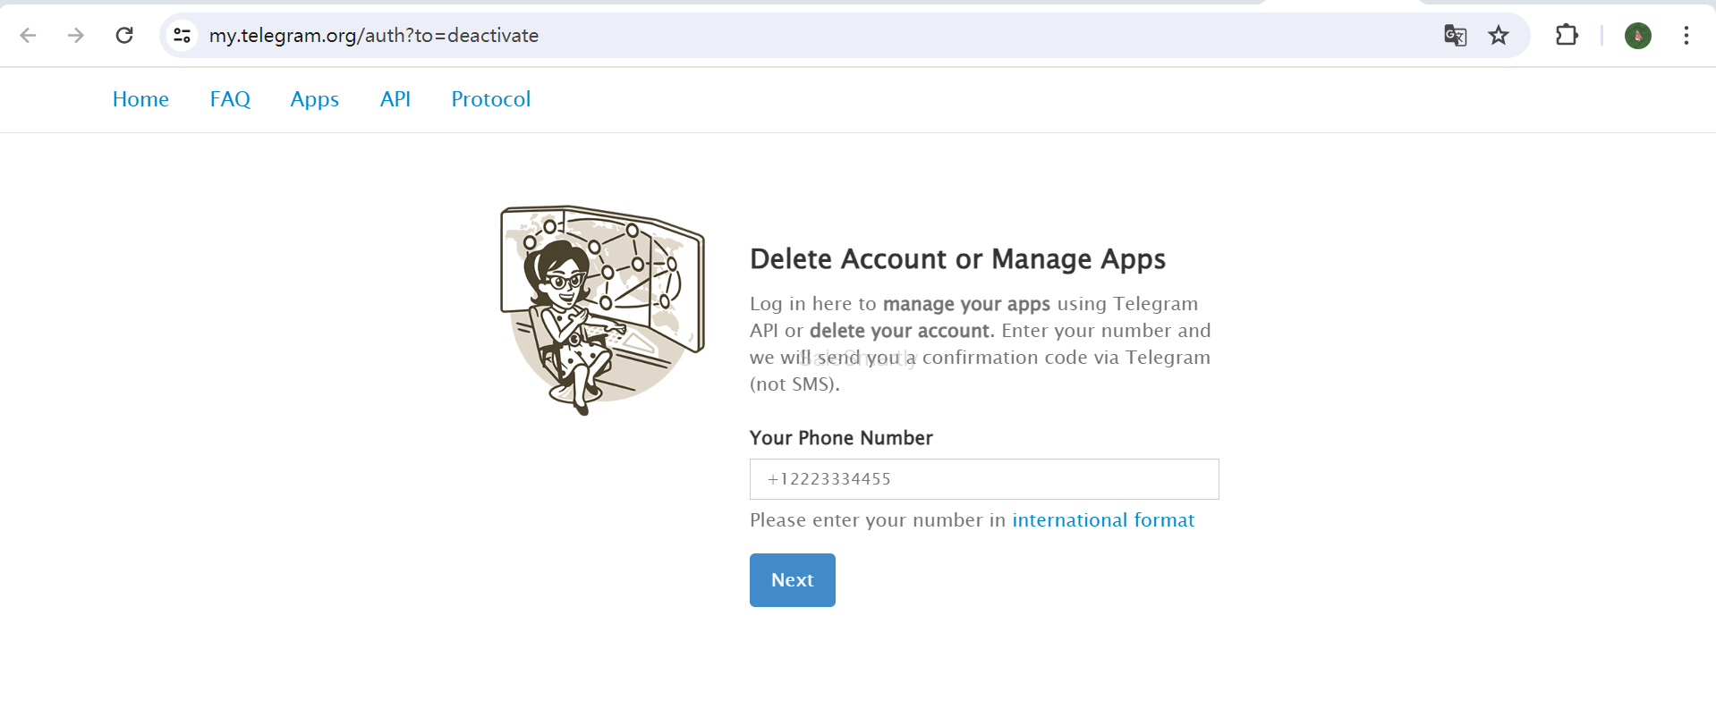Click the woman at map illustration
The image size is (1716, 717).
coord(601,309)
